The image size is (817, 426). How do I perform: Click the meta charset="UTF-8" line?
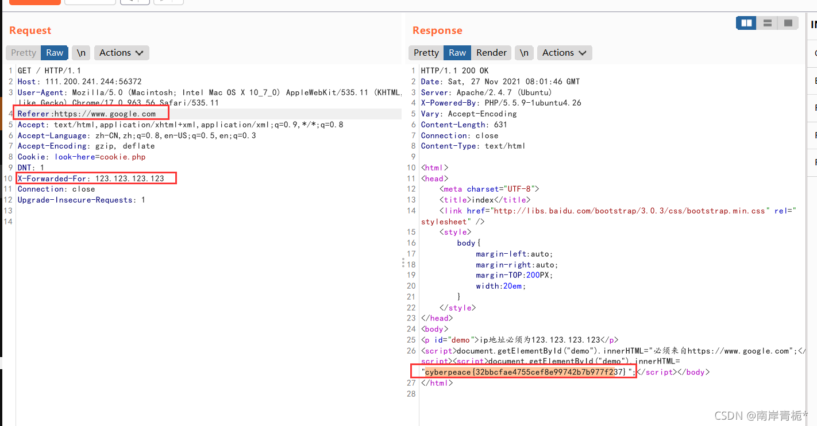click(x=489, y=189)
